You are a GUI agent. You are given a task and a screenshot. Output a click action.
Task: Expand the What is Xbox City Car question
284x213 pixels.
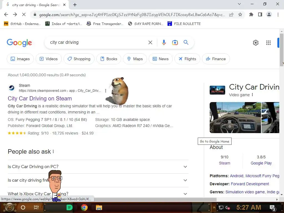pos(98,194)
